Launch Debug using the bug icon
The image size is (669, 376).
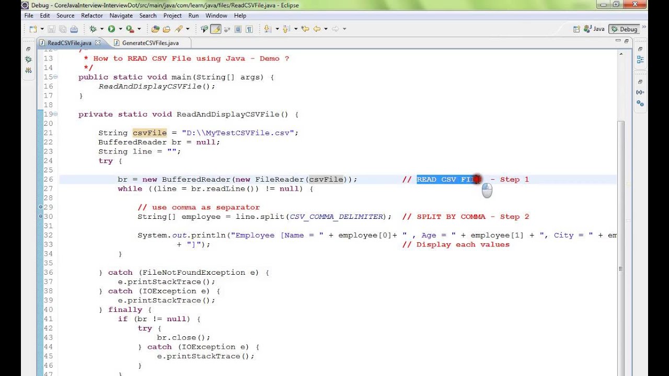pos(94,29)
